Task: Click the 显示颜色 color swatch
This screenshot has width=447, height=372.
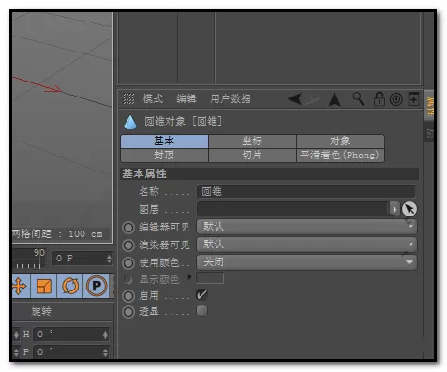Action: click(210, 278)
